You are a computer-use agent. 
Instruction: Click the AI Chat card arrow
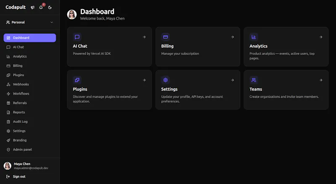click(144, 37)
